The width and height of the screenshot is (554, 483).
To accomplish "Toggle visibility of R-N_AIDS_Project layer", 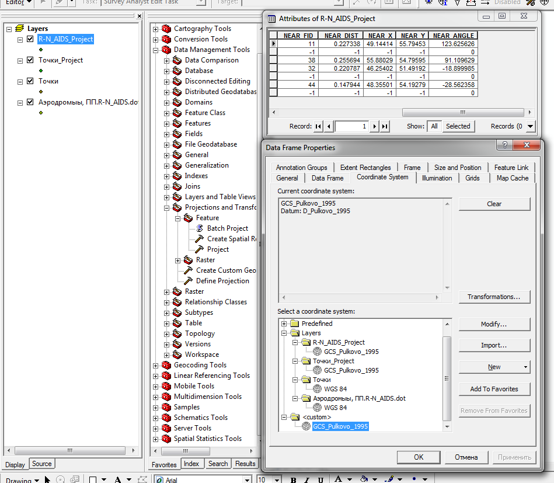I will coord(30,39).
